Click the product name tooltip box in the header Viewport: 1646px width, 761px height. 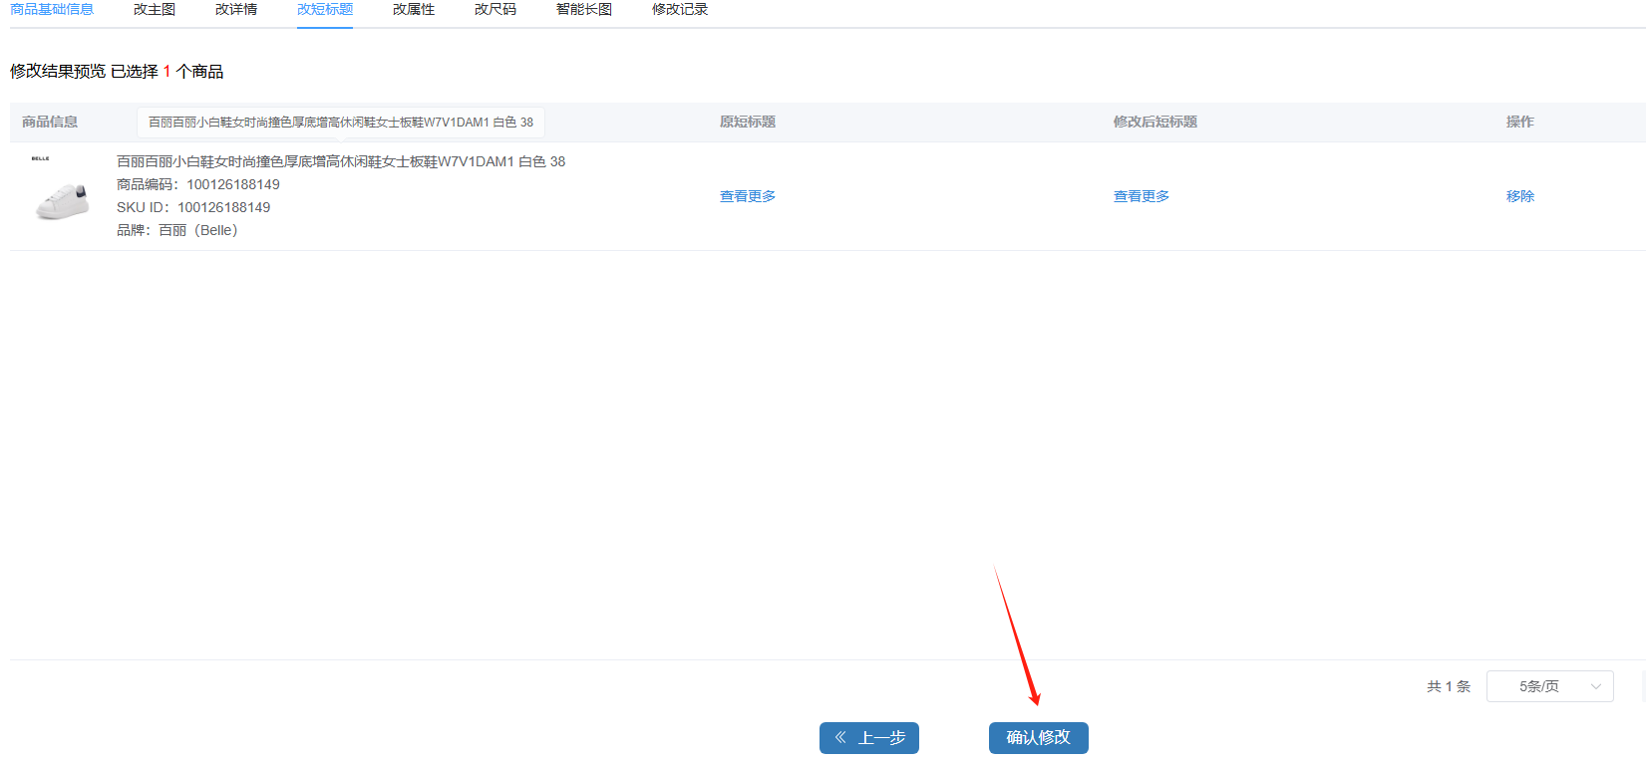click(341, 123)
